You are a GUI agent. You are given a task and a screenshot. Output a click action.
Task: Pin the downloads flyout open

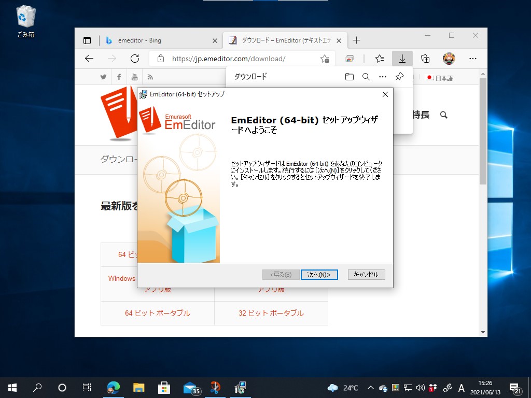tap(399, 76)
